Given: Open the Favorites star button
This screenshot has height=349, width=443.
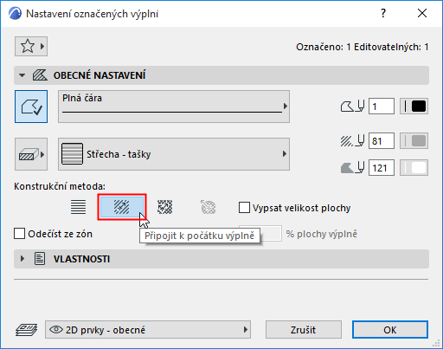Looking at the screenshot, I should point(31,46).
